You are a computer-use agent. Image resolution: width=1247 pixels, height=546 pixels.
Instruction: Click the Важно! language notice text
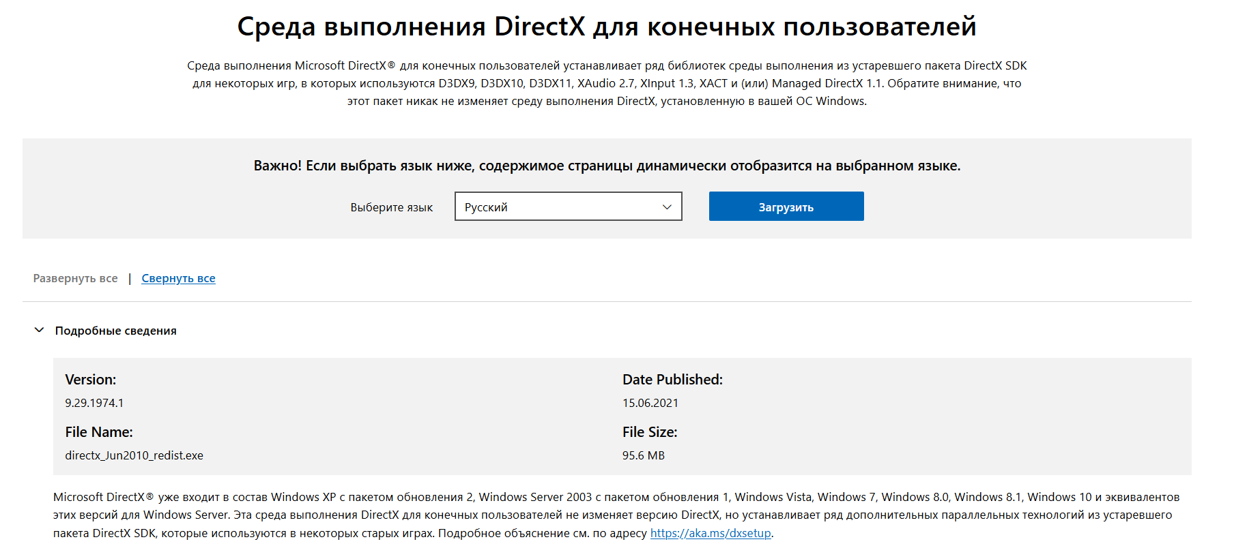click(x=607, y=166)
